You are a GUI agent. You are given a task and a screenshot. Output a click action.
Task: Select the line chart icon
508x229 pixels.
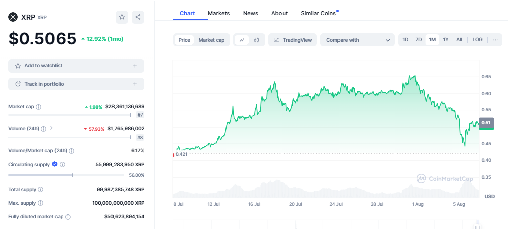tap(242, 40)
